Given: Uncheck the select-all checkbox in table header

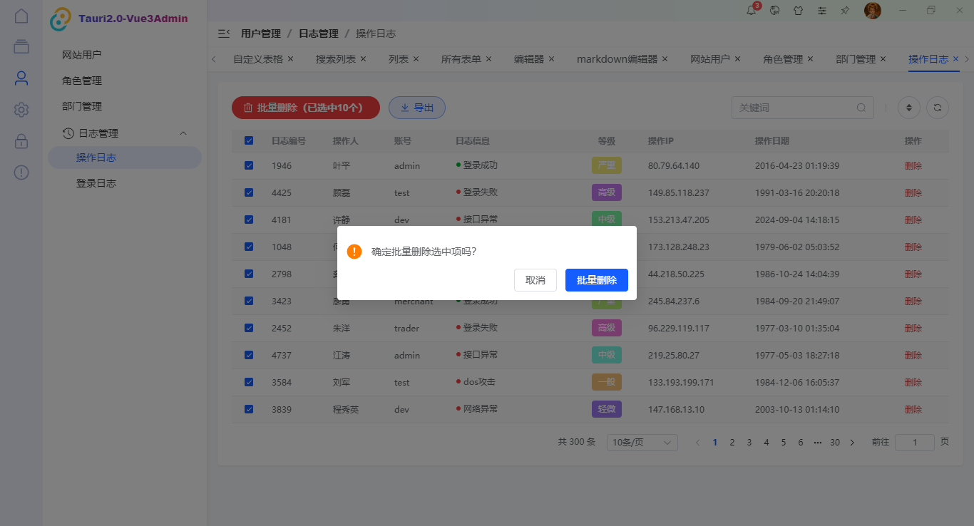Looking at the screenshot, I should 248,140.
